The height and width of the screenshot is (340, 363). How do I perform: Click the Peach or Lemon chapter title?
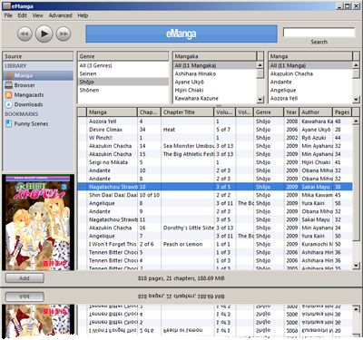pyautogui.click(x=182, y=244)
